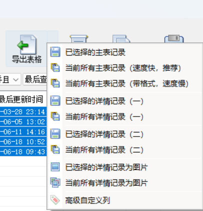203x211 pixels.
Task: Click tag icon beside 高级自定义列
Action: (x=55, y=199)
